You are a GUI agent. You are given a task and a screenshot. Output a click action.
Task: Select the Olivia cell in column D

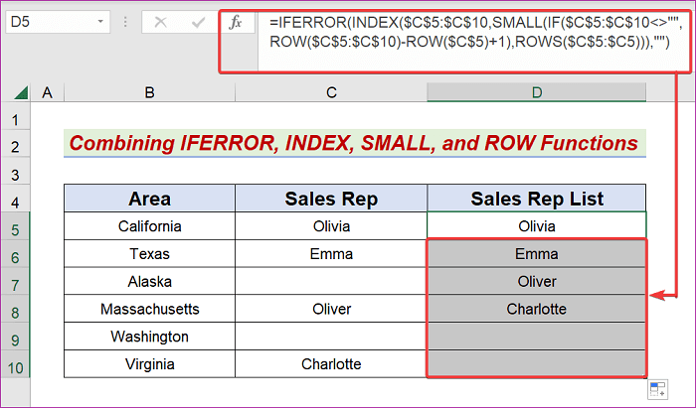pos(537,226)
